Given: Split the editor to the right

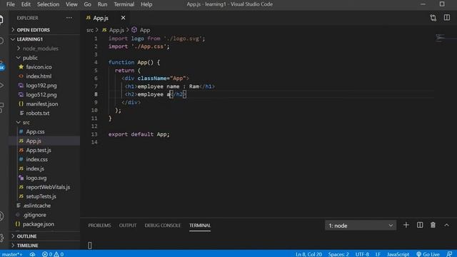Looking at the screenshot, I should click(447, 17).
